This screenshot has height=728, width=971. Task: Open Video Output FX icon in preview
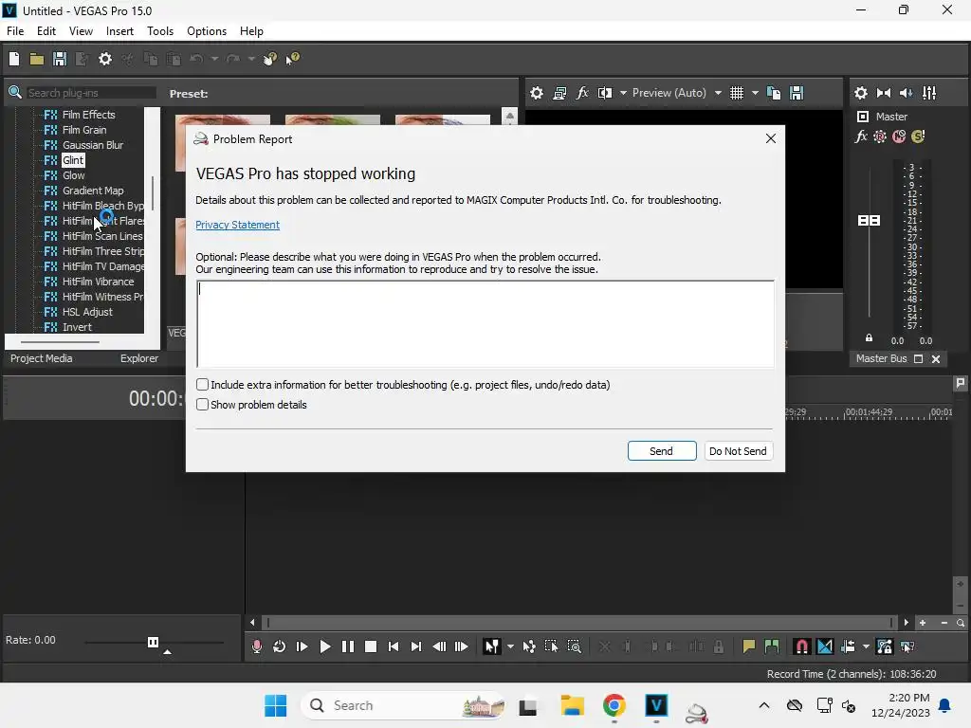coord(582,93)
